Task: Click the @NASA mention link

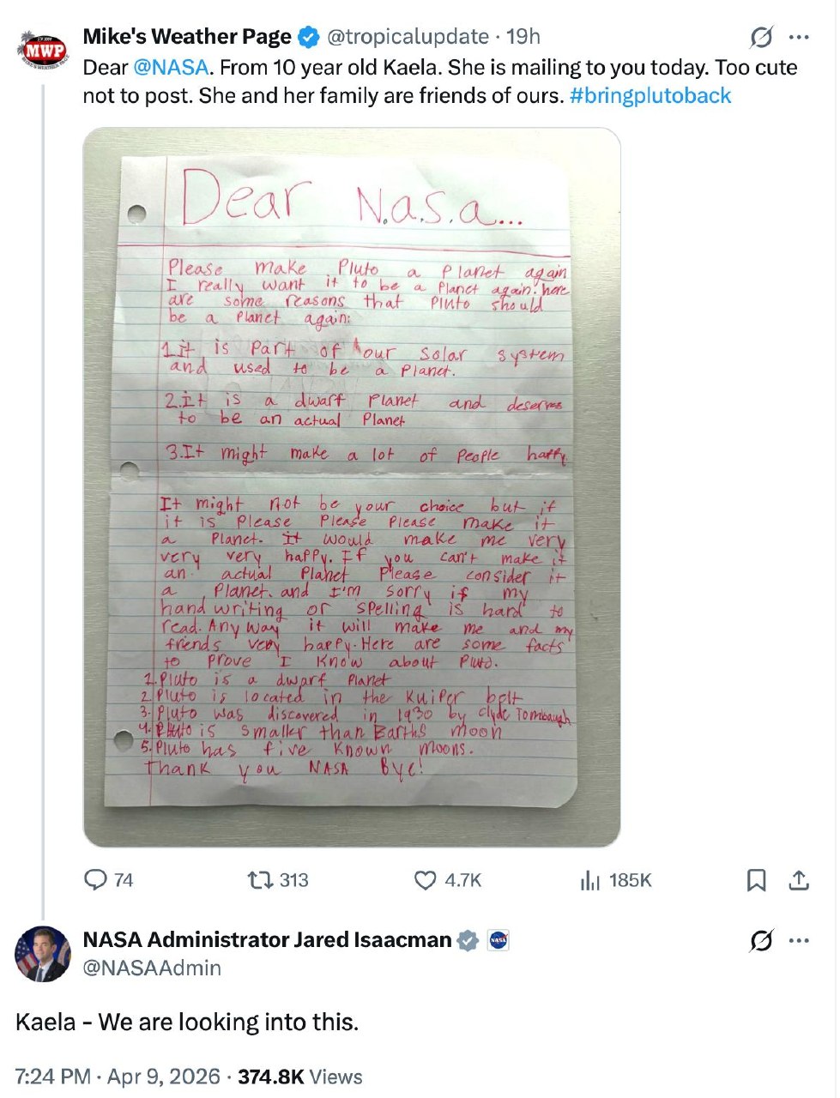Action: click(171, 68)
